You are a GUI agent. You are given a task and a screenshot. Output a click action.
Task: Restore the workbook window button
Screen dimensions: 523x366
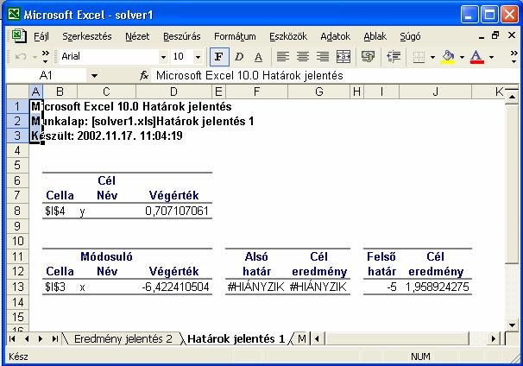click(495, 35)
